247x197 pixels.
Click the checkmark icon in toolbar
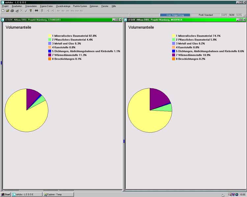click(x=26, y=11)
